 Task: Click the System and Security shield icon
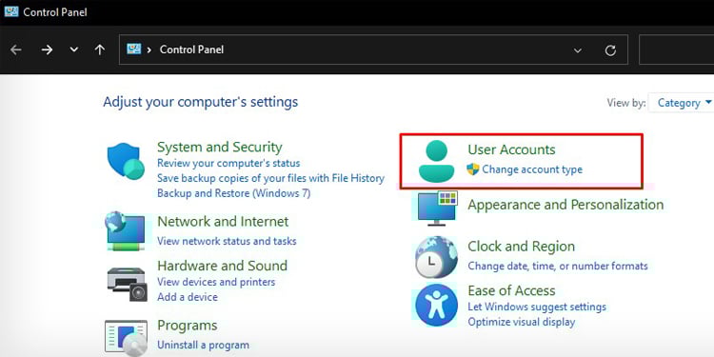[126, 161]
